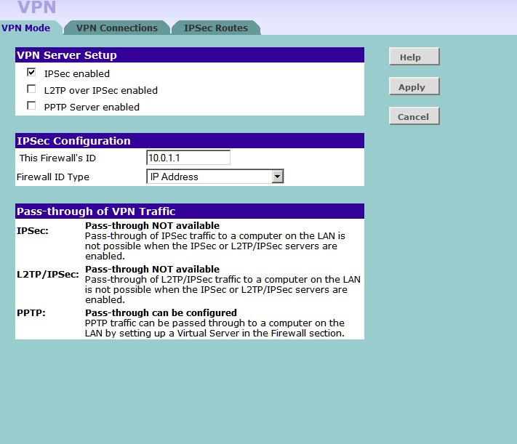The height and width of the screenshot is (444, 517).
Task: Open the IPSec Routes tab
Action: [216, 28]
